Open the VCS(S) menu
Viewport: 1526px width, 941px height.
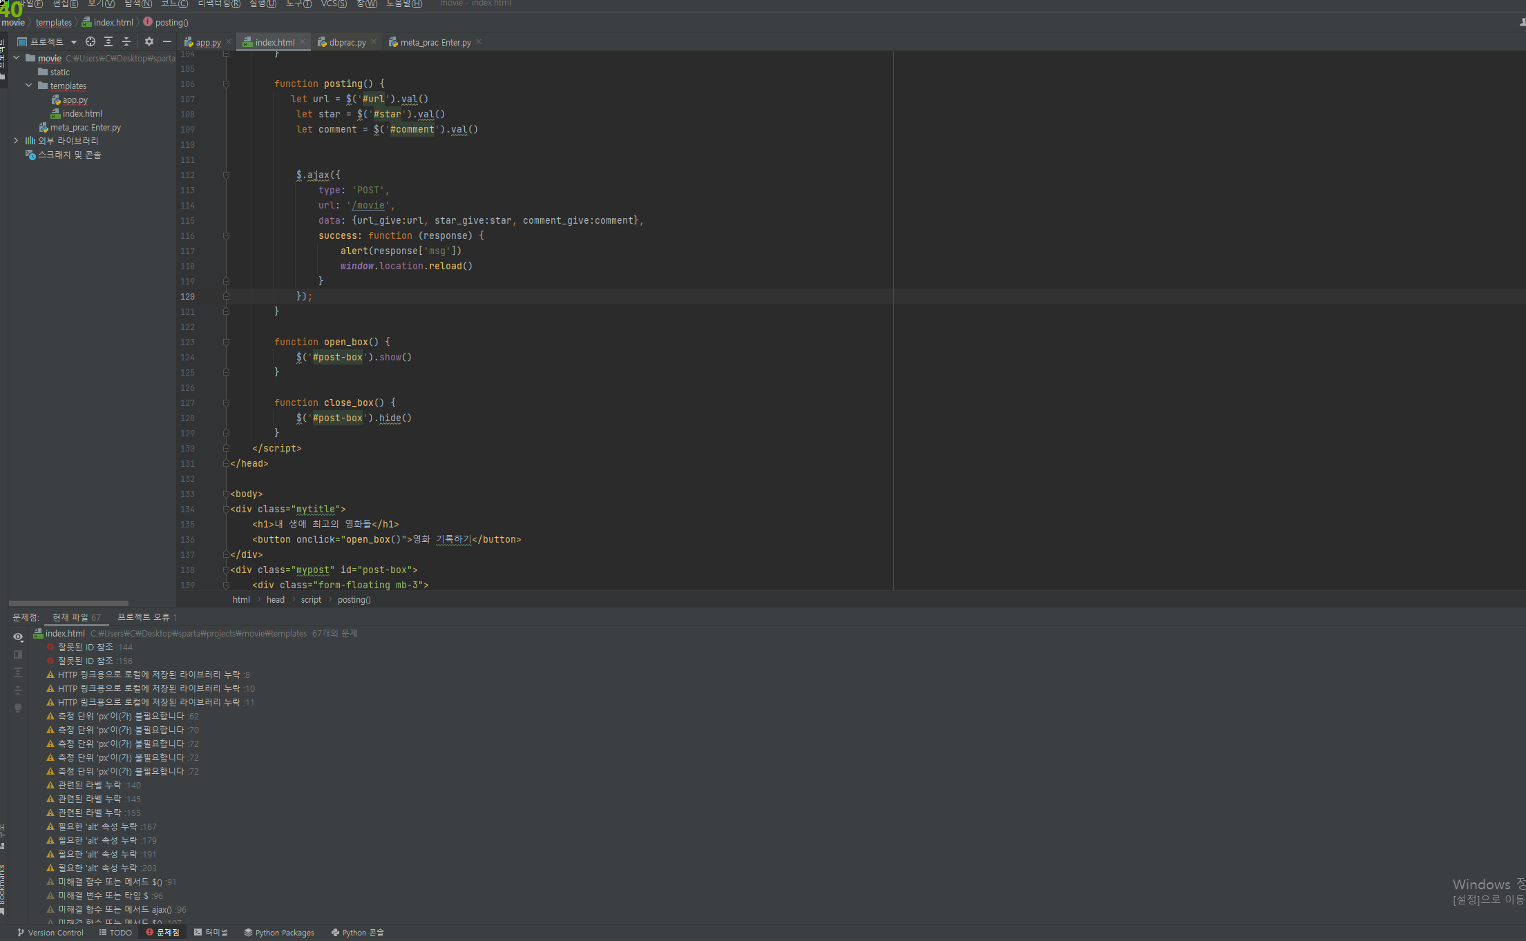point(334,4)
